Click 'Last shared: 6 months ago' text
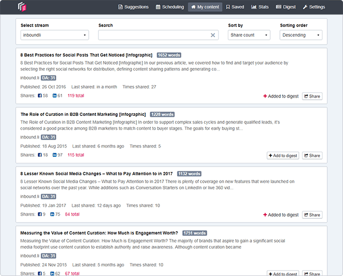Image resolution: width=343 pixels, height=276 pixels. pos(98,146)
